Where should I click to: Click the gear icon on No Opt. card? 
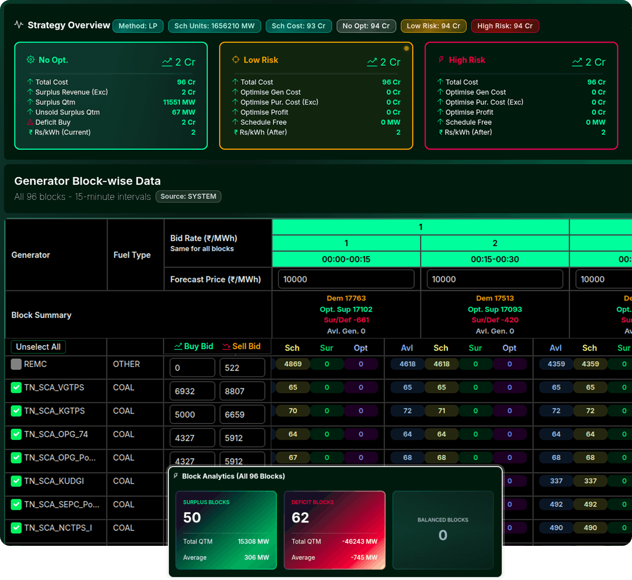tap(31, 59)
